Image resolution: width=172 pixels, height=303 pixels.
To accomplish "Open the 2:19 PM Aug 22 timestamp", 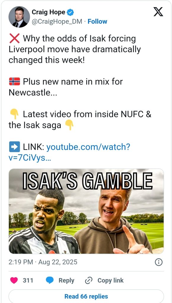I will click(x=43, y=262).
